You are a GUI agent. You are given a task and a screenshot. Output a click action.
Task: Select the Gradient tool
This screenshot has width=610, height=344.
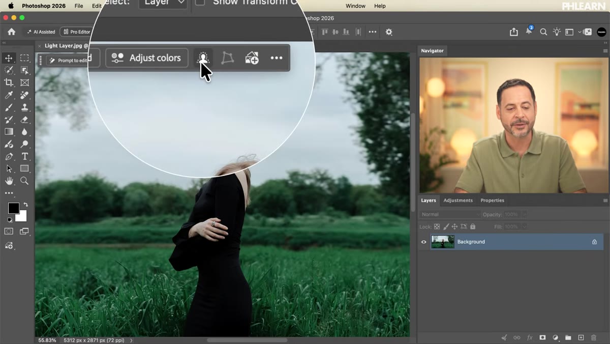(9, 132)
